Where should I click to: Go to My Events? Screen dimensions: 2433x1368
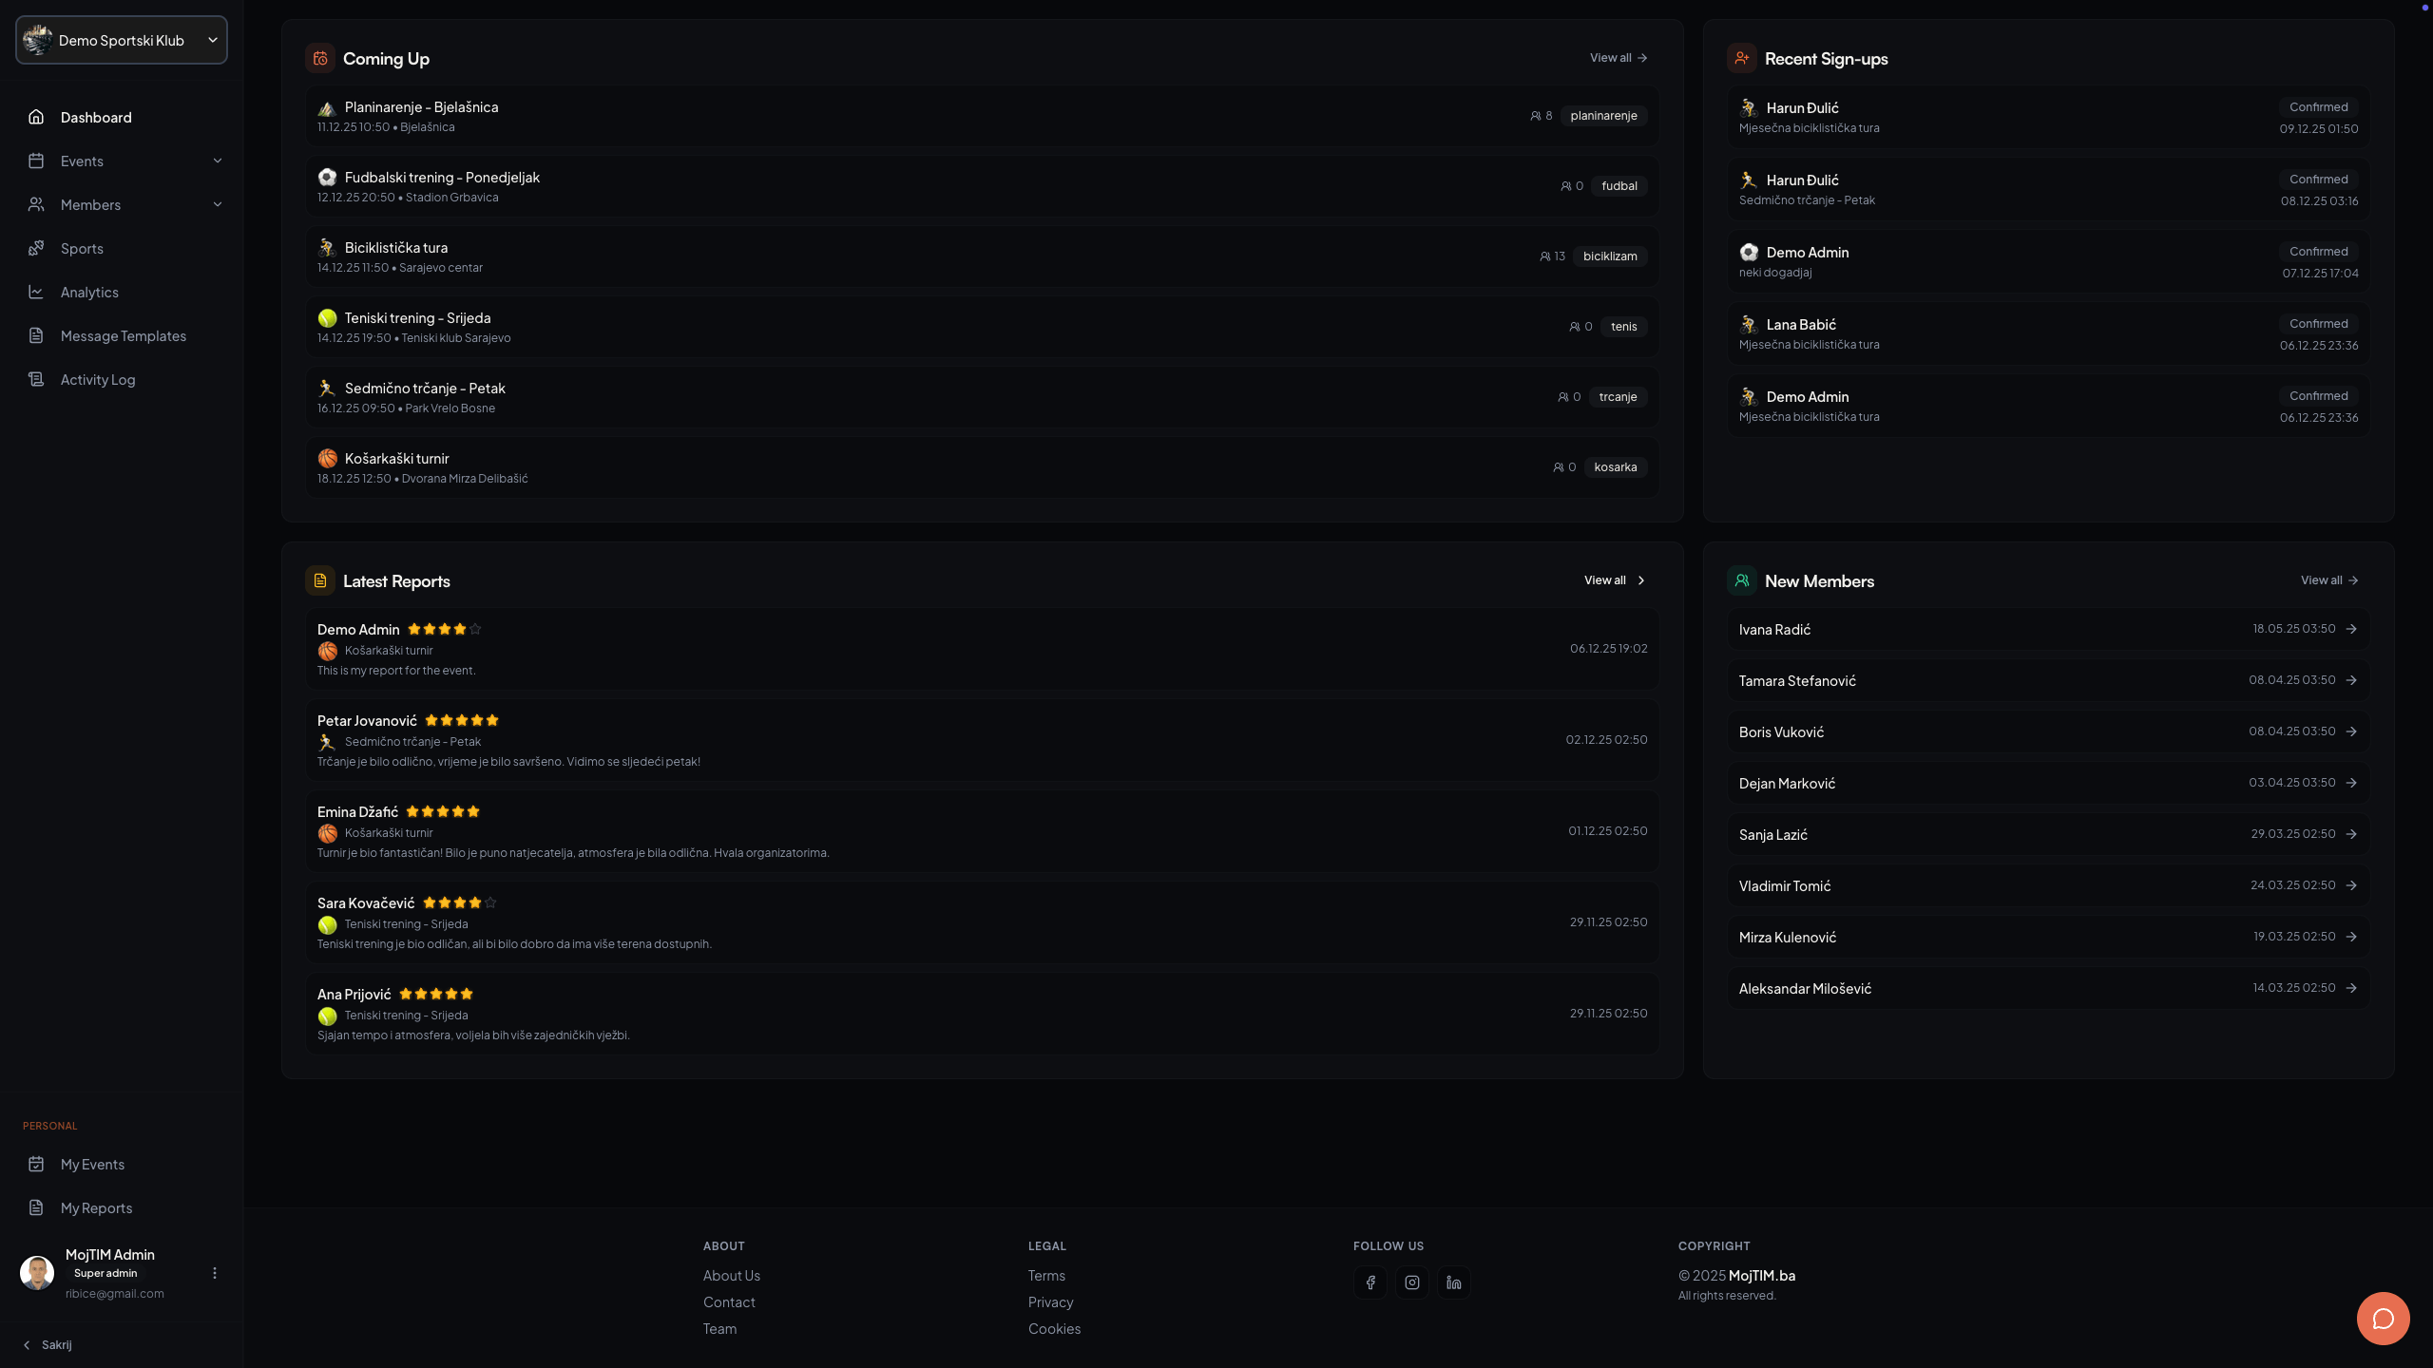92,1164
